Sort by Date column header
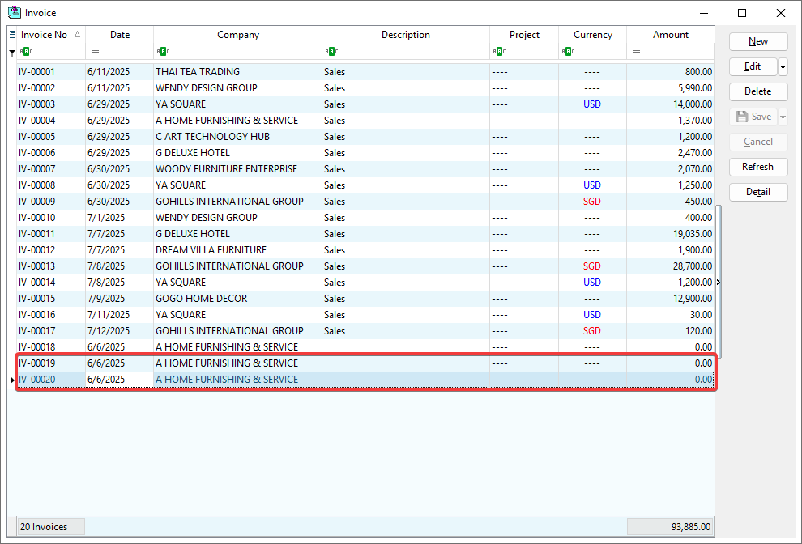Screen dimensions: 802x544 pos(120,35)
